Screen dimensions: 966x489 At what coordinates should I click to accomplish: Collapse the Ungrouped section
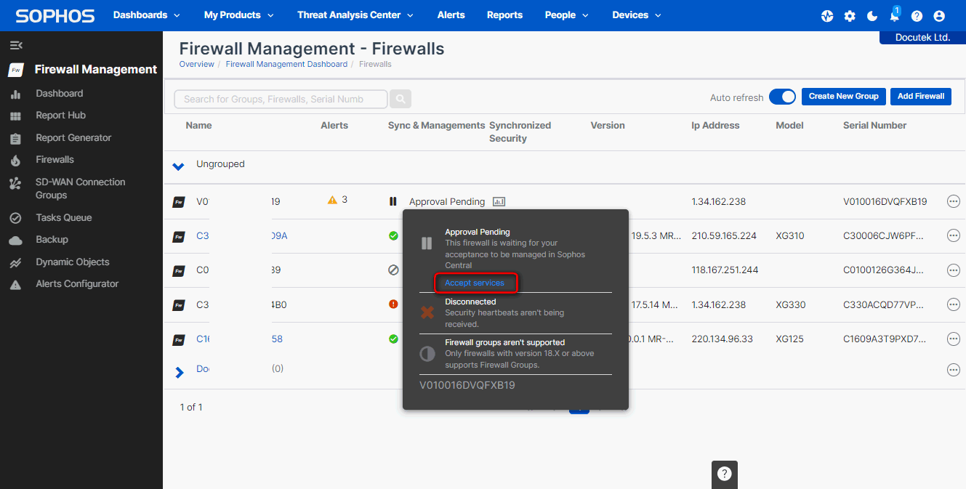tap(178, 166)
